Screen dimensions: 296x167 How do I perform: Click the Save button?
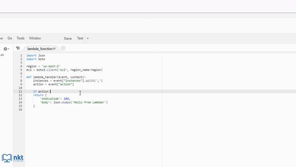(x=68, y=39)
